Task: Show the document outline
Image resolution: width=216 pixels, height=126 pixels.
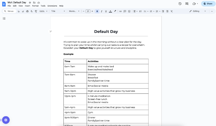Action: pyautogui.click(x=4, y=18)
